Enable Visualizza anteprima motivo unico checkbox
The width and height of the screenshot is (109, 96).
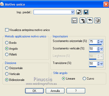pyautogui.click(x=7, y=30)
